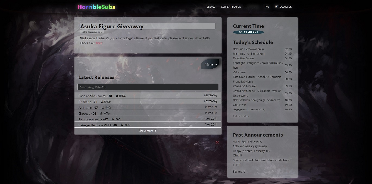The image size is (372, 184).
Task: Download icon for Hataage! Kemono Michi 08
Action: tap(122, 125)
